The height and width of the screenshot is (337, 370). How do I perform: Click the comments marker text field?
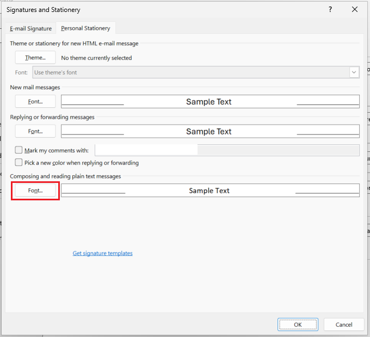227,150
